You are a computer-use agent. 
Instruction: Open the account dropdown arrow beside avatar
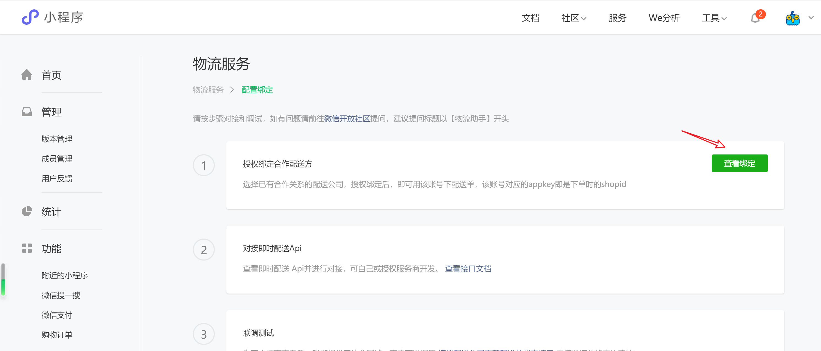[x=811, y=18]
